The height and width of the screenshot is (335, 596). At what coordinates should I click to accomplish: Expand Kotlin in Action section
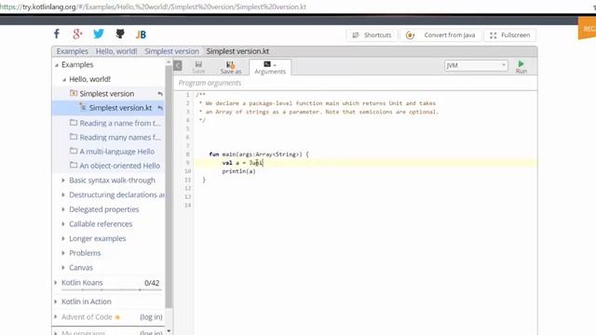56,301
